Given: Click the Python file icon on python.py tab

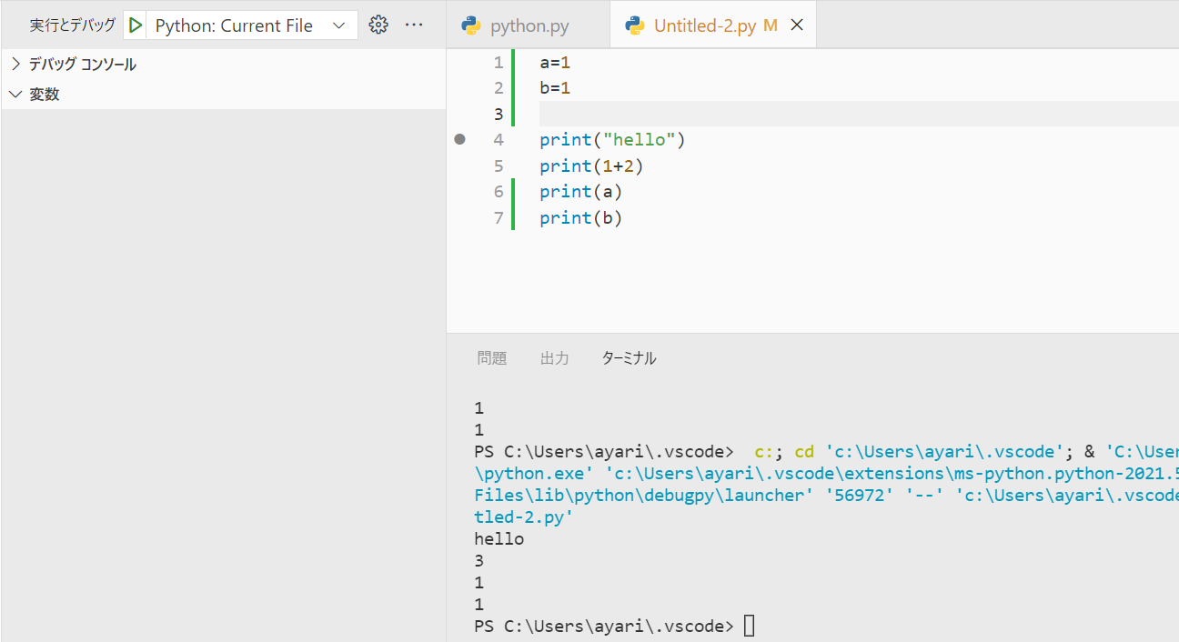Looking at the screenshot, I should pos(471,25).
